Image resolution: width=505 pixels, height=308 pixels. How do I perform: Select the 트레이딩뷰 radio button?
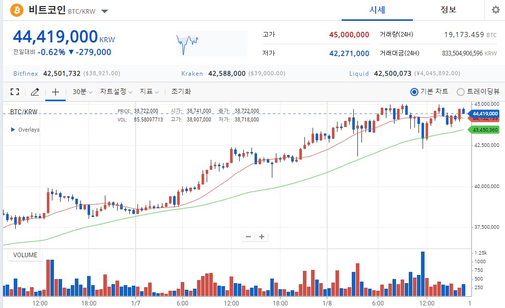coord(461,92)
